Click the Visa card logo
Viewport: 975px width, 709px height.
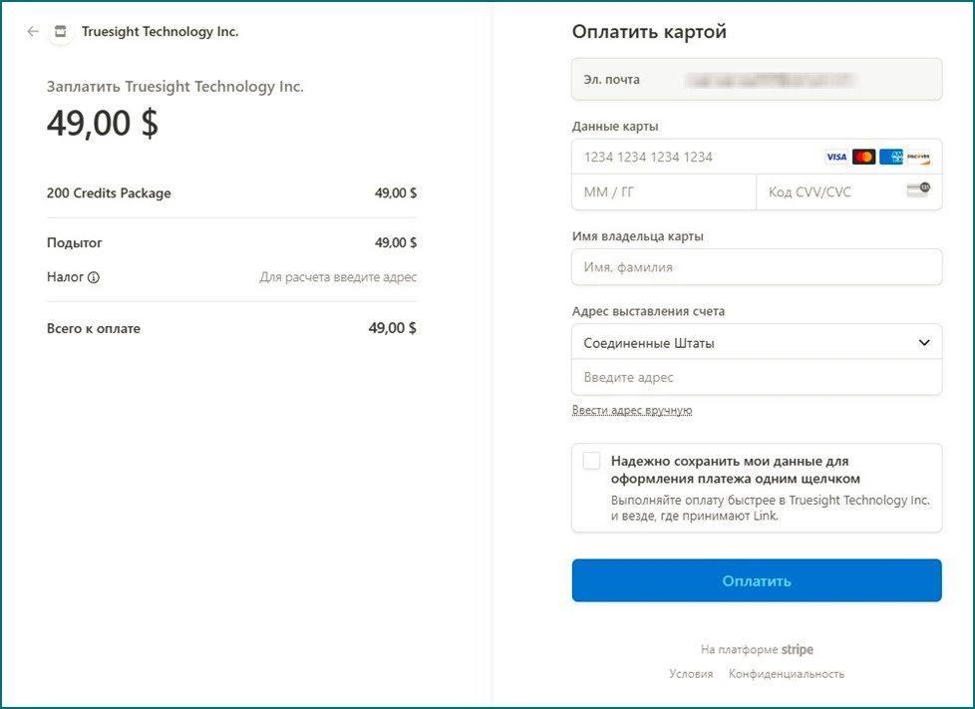[x=836, y=157]
